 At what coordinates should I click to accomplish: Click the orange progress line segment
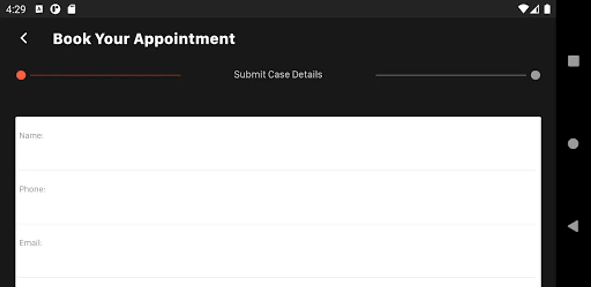[x=105, y=75]
